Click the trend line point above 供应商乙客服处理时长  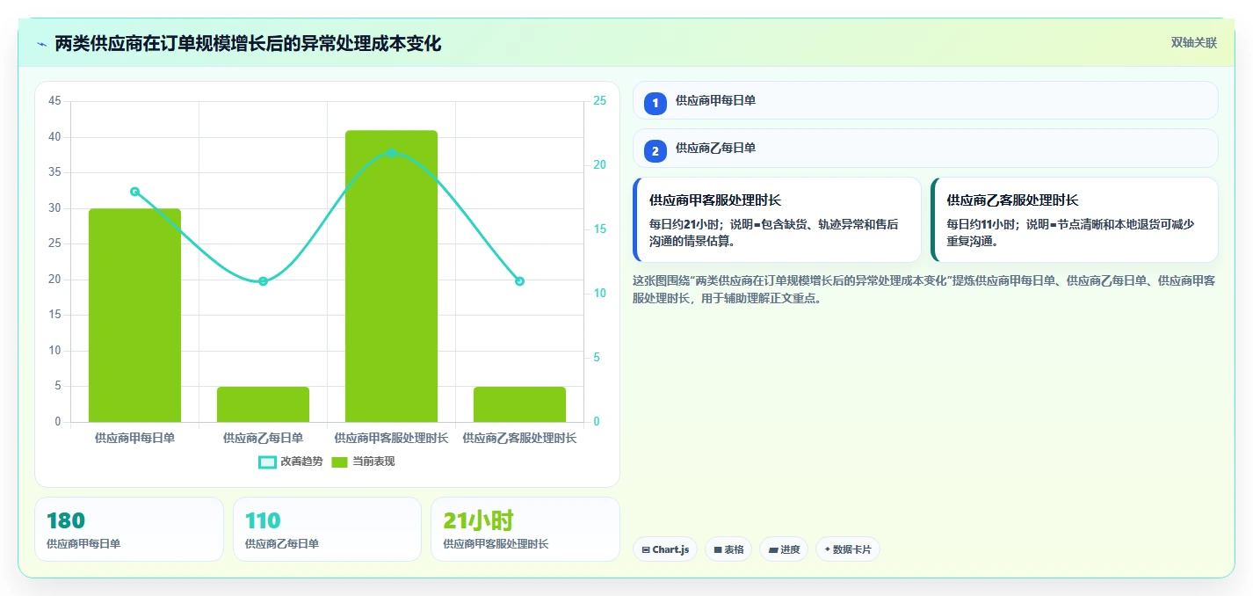click(x=519, y=281)
